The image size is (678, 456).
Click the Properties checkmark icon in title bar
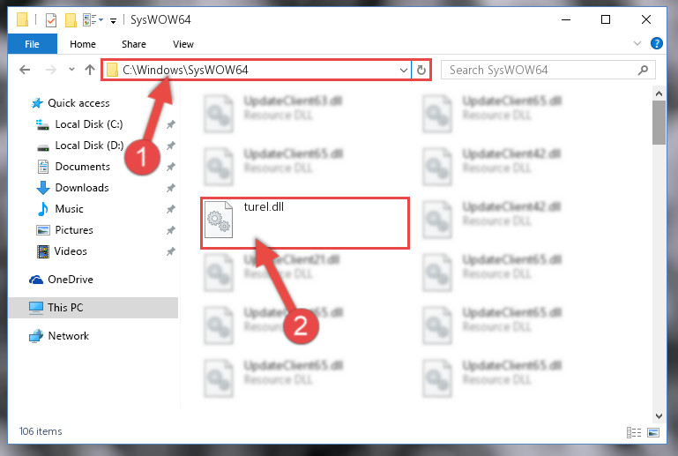(51, 20)
